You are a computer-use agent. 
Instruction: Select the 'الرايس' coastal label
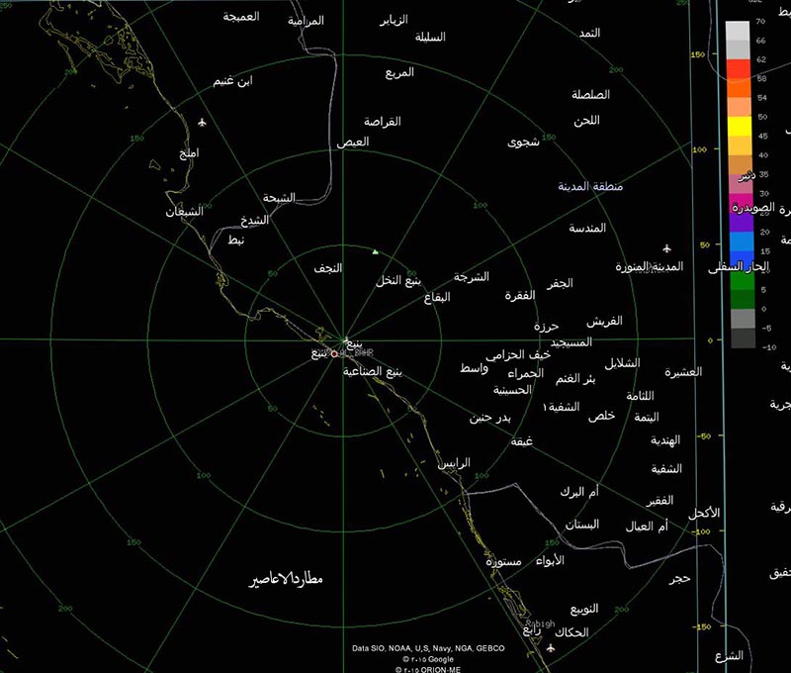click(454, 463)
